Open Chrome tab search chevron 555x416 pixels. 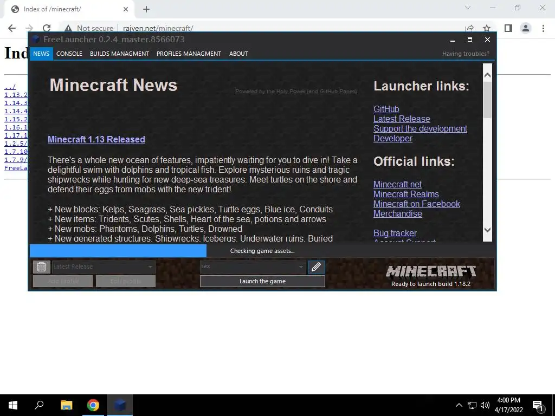[x=468, y=8]
